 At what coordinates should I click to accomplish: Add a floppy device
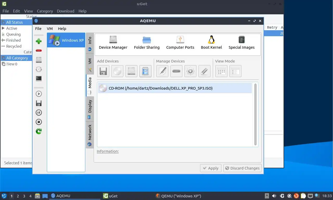pos(103,71)
